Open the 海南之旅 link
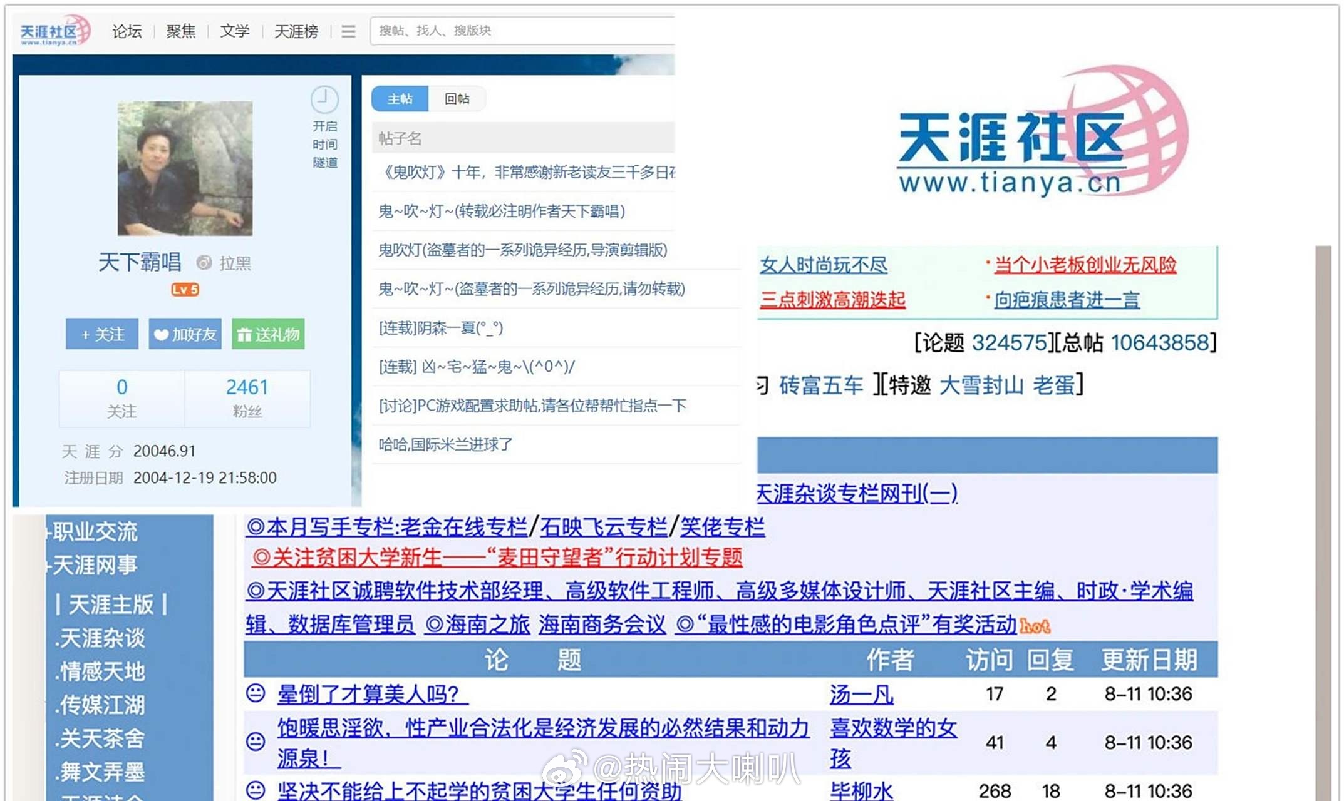 [477, 624]
